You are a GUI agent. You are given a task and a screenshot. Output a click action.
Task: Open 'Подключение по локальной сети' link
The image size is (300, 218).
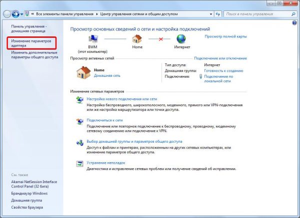[218, 79]
